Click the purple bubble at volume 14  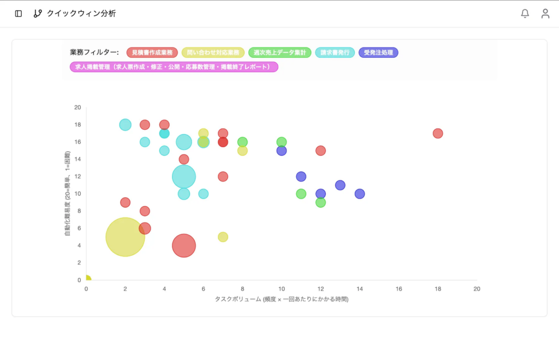click(x=360, y=194)
